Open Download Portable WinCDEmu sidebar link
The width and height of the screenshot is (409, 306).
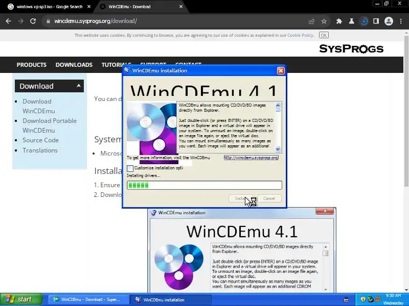[x=50, y=125]
